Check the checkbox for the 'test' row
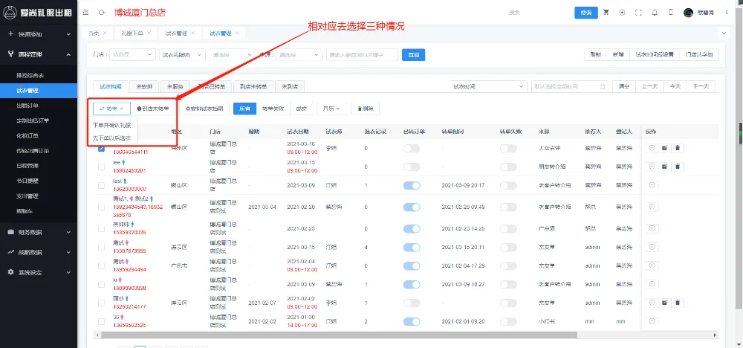Screen dimensions: 743x348 101,185
